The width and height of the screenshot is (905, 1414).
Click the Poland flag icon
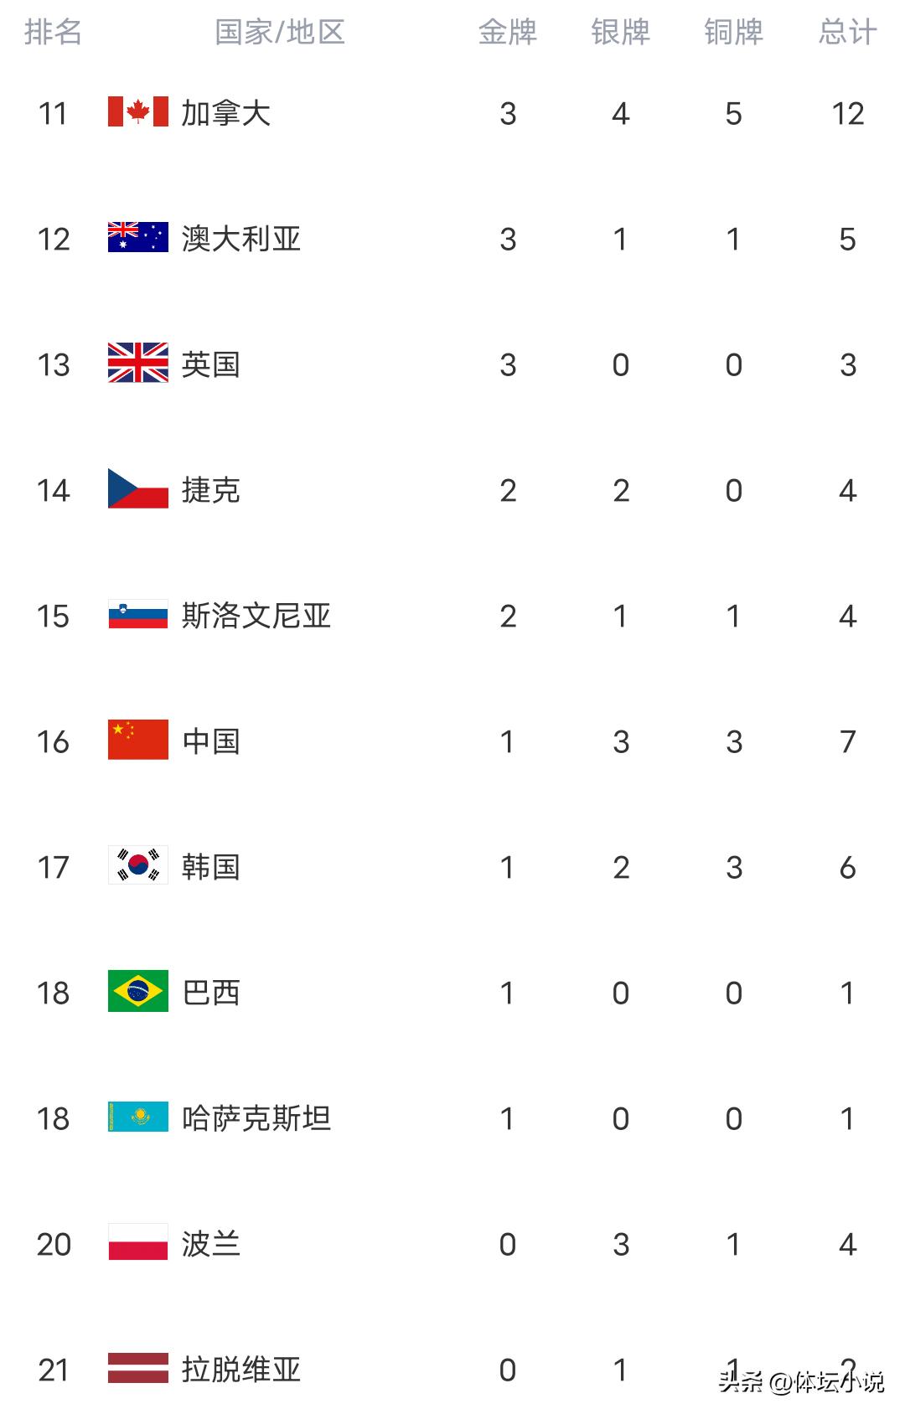(x=138, y=1243)
